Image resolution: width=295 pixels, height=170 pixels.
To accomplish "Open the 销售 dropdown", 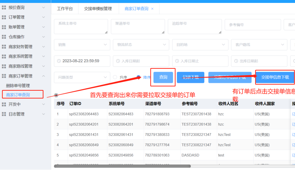I will click(82, 45).
